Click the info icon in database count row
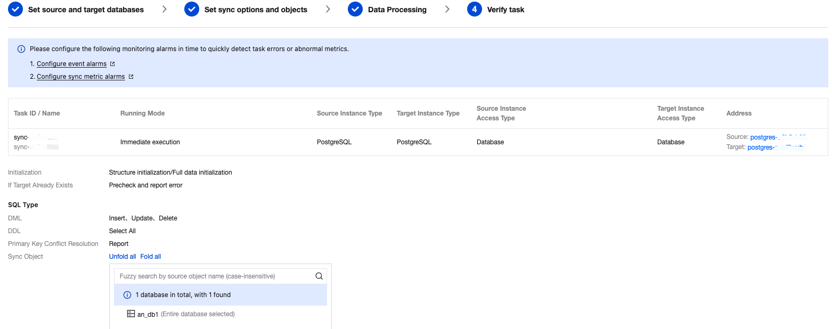832x329 pixels. [x=127, y=295]
